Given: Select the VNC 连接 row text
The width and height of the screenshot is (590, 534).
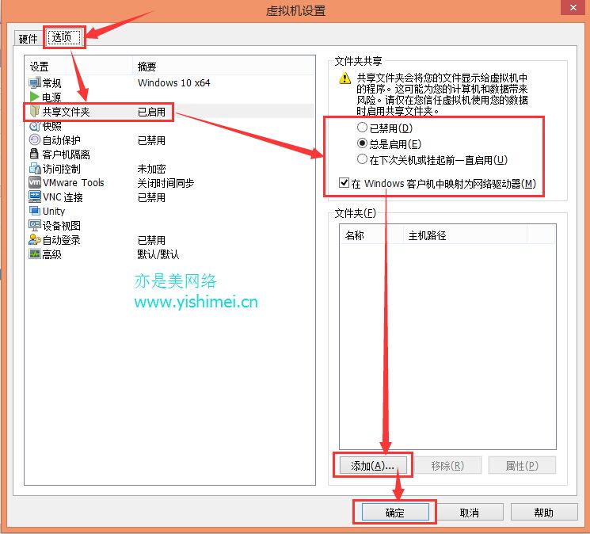Looking at the screenshot, I should [x=63, y=196].
